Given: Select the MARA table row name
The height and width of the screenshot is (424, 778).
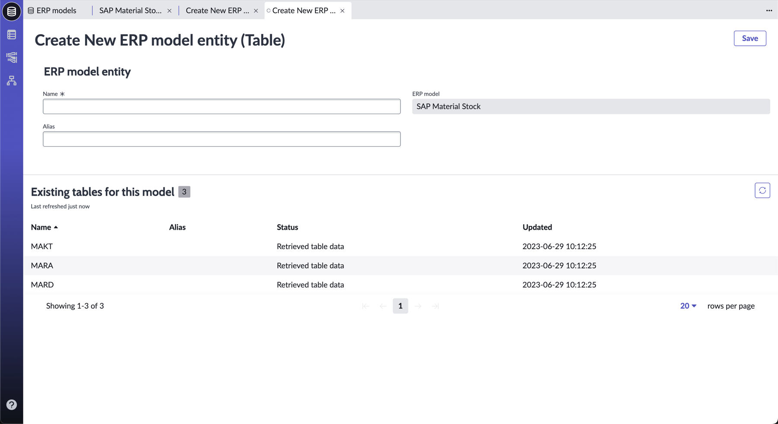Looking at the screenshot, I should pyautogui.click(x=42, y=266).
